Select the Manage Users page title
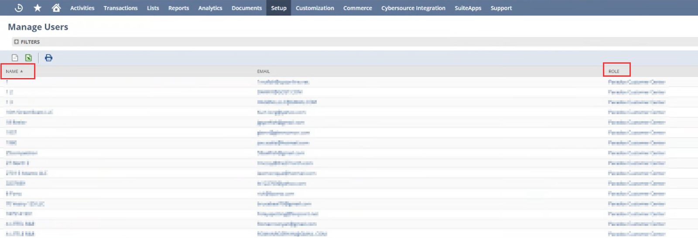Image resolution: width=698 pixels, height=238 pixels. coord(38,27)
